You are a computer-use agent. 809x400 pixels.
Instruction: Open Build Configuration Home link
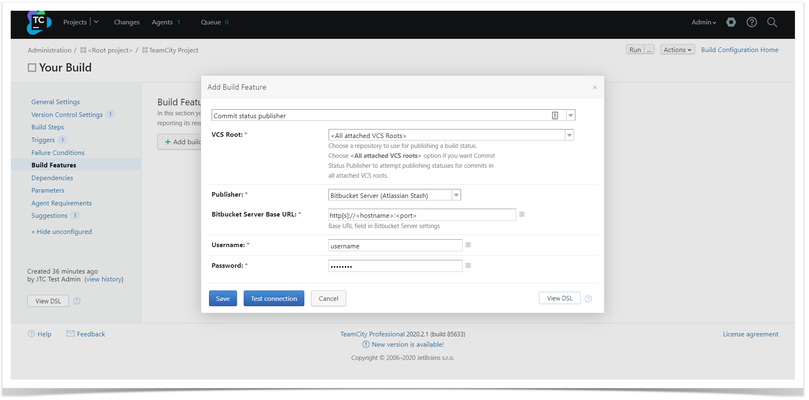[x=740, y=50]
